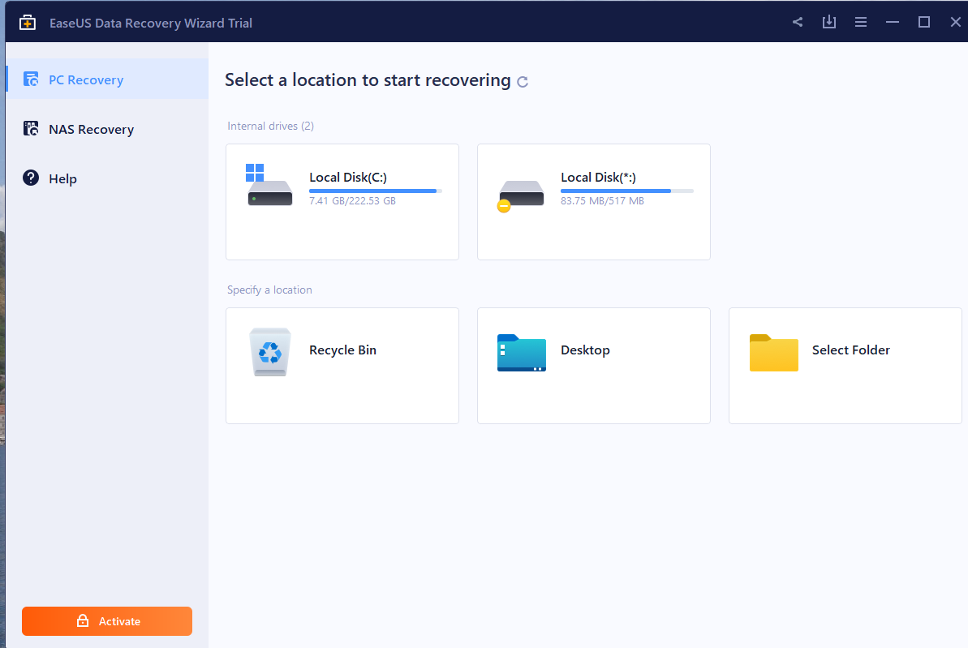Click the EaseUS app logo icon
Image resolution: width=968 pixels, height=648 pixels.
point(28,23)
